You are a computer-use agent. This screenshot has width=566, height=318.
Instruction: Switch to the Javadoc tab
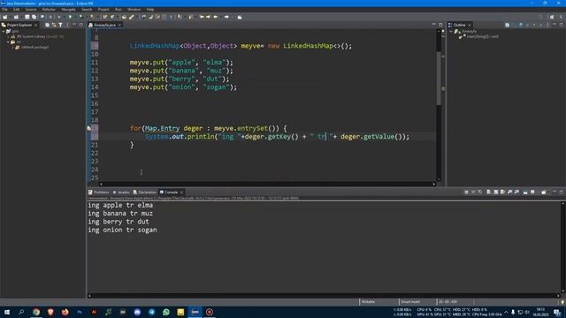point(121,193)
